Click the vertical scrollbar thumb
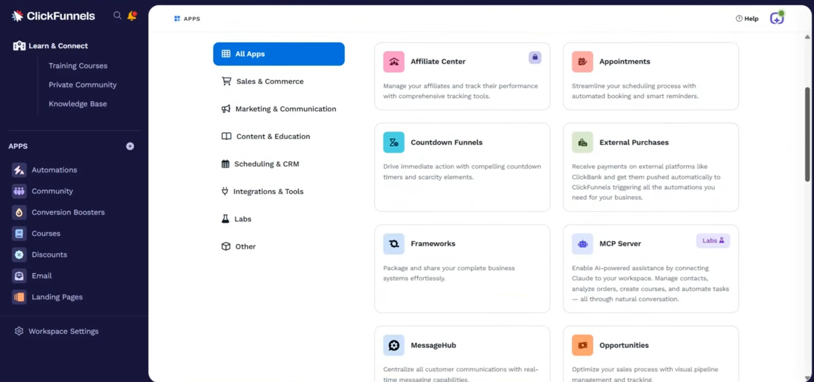This screenshot has height=382, width=814. click(807, 134)
